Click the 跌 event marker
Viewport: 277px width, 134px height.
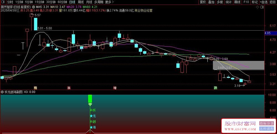(x=215, y=88)
